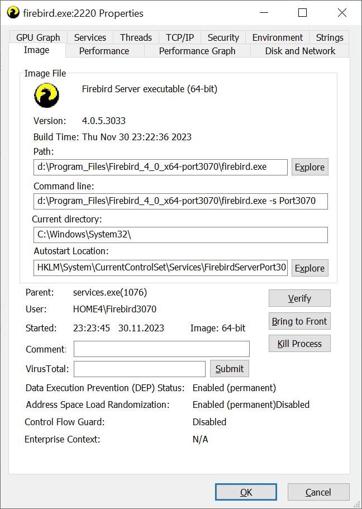362x509 pixels.
Task: Open the Performance Graph tab
Action: [197, 51]
